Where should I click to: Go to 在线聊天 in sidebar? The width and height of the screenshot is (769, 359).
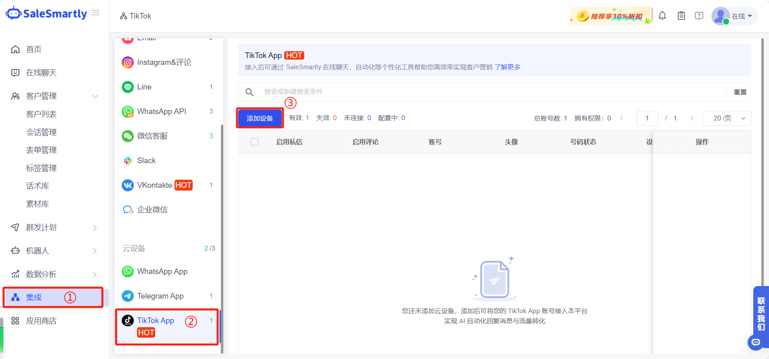41,73
